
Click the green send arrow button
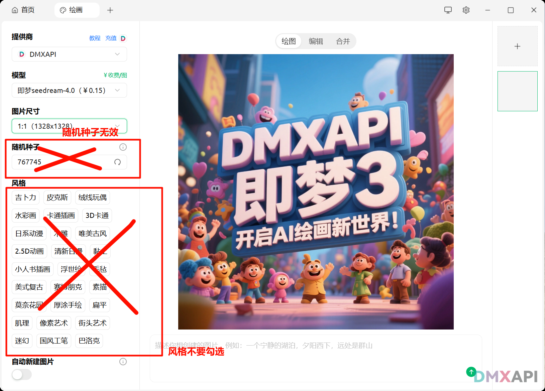coord(471,372)
